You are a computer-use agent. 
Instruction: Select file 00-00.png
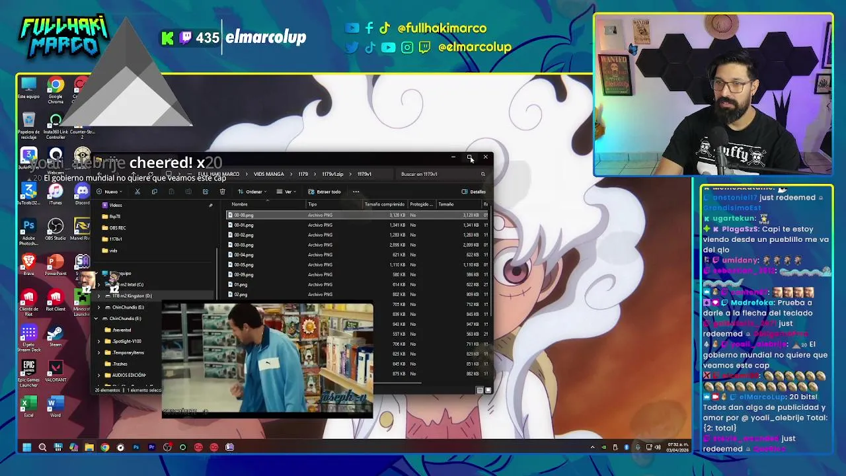coord(358,215)
